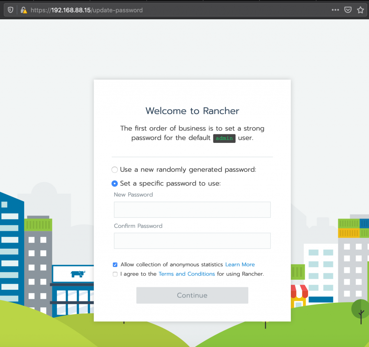The image size is (369, 347).
Task: Click the insecure connection padlock warning icon
Action: point(24,10)
